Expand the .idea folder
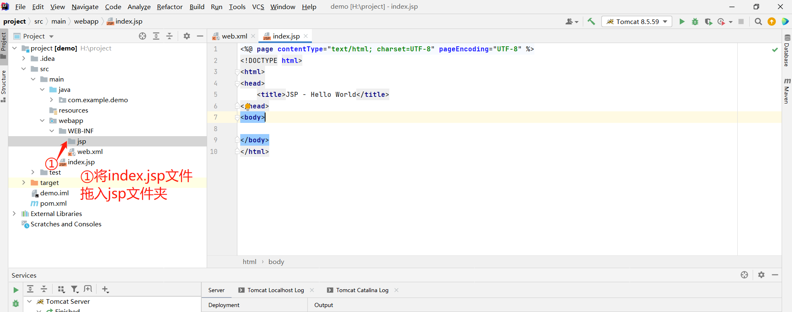Image resolution: width=792 pixels, height=312 pixels. point(24,58)
